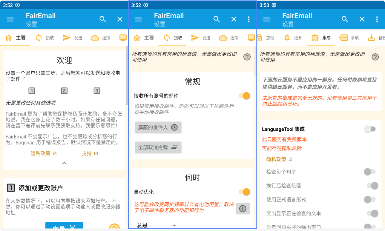The width and height of the screenshot is (385, 231).
Task: Select 集成 tab in right screen
Action: (321, 38)
